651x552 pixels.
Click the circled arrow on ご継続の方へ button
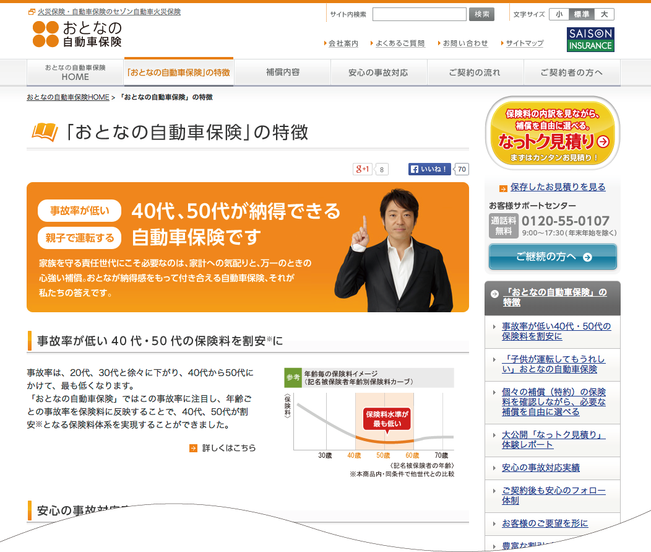[587, 257]
